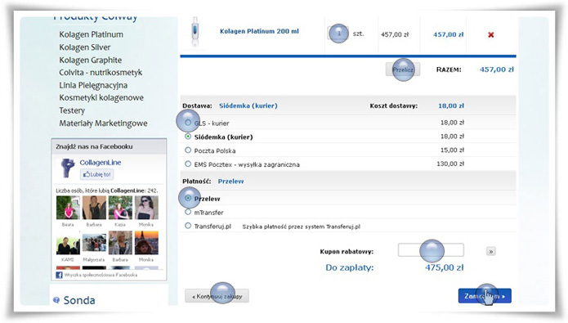The width and height of the screenshot is (568, 323).
Task: Click the Siódemka (kurier) delivery header link
Action: tap(248, 105)
